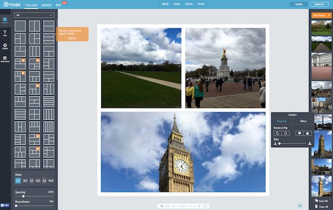Viewport: 333px width, 210px height.
Task: Switch to the DESIGN tab
Action: click(46, 5)
